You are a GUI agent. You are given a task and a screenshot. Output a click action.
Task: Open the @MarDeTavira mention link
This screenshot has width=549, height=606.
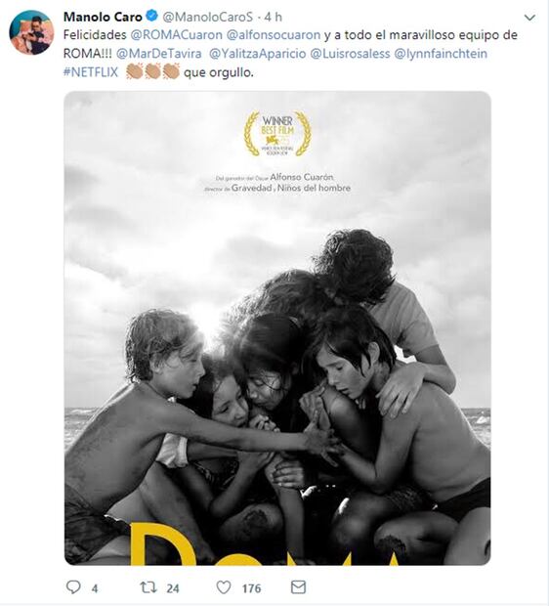point(159,54)
